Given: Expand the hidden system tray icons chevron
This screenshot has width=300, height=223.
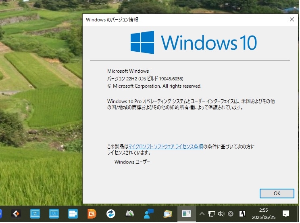Looking at the screenshot, I should (x=202, y=213).
